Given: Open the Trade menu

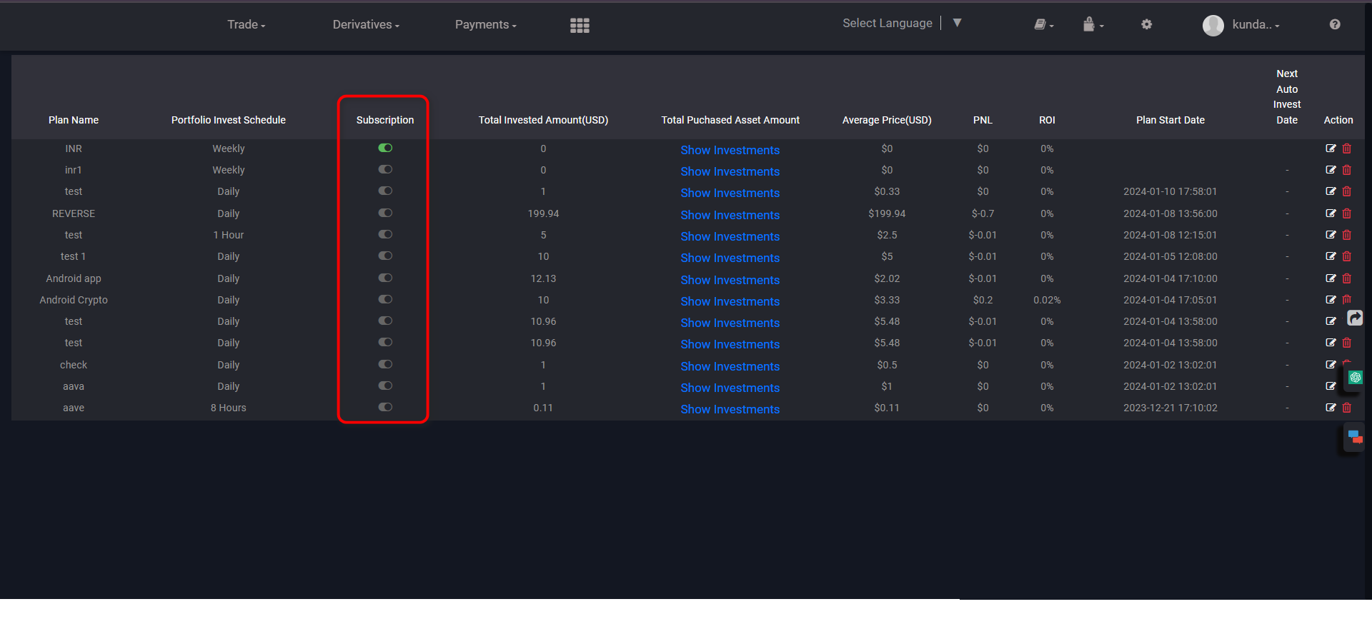Looking at the screenshot, I should coord(246,24).
